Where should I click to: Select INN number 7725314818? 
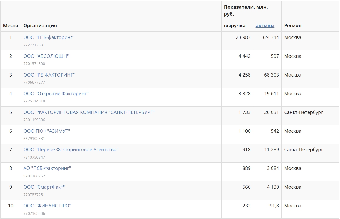[34, 101]
